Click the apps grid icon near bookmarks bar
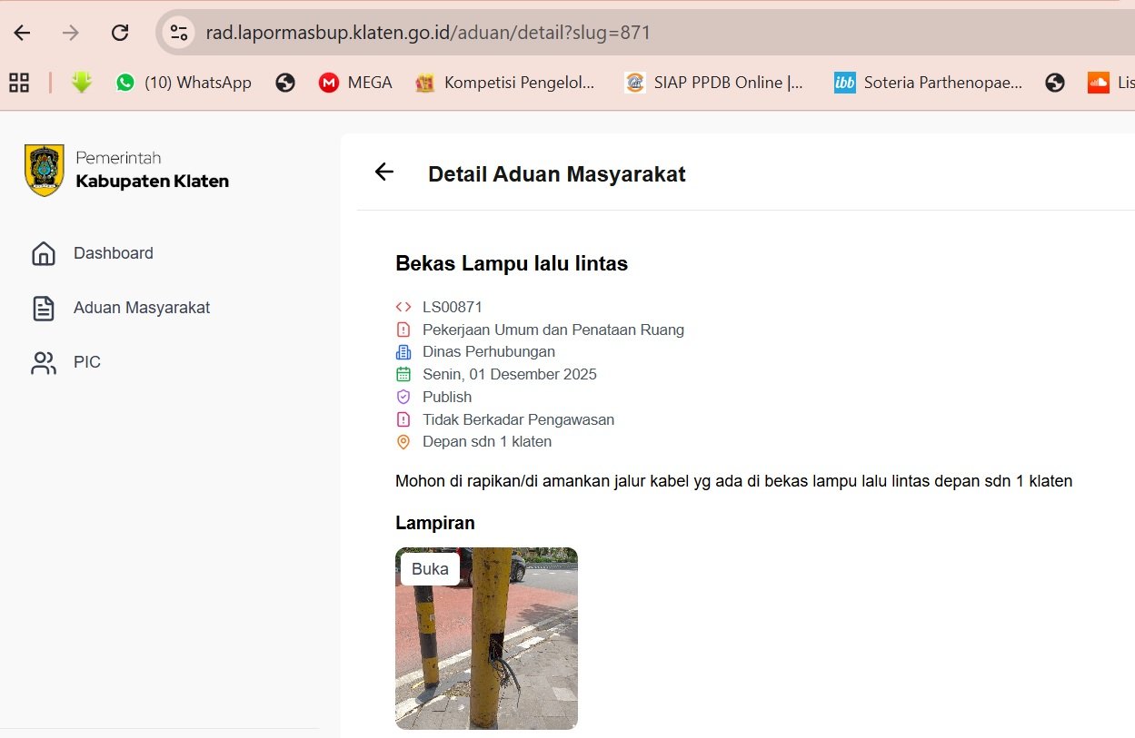 tap(18, 82)
